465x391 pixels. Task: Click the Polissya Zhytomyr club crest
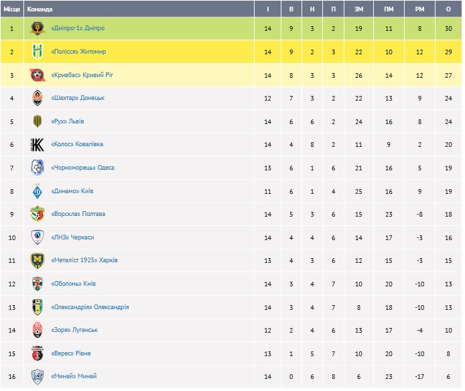(x=38, y=52)
